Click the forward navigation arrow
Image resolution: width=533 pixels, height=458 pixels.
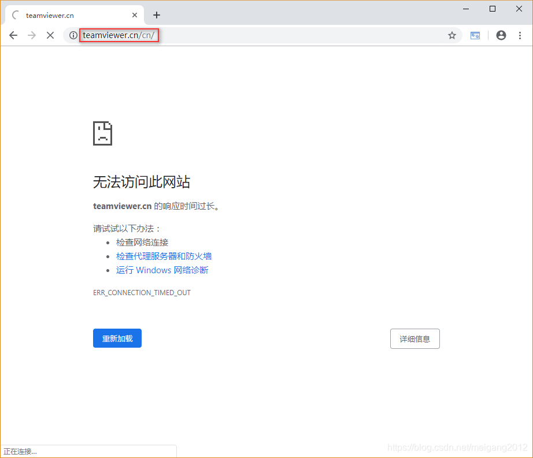coord(32,35)
